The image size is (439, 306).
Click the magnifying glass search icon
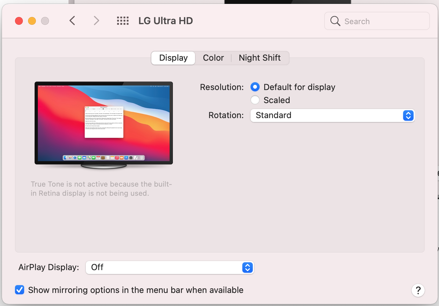[x=335, y=21]
